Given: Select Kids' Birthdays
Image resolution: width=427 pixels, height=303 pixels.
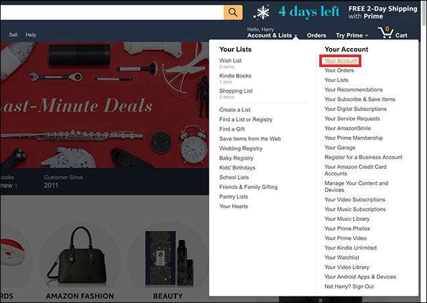Looking at the screenshot, I should tap(237, 168).
